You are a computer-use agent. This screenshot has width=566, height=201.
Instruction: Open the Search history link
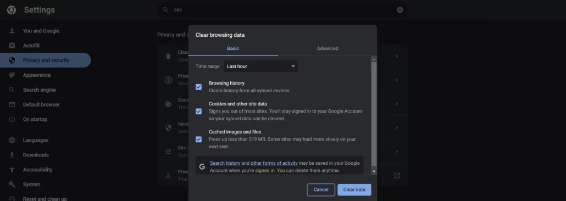point(225,163)
